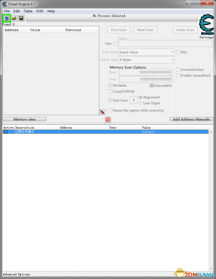The height and width of the screenshot is (279, 216).
Task: Select the <script> value cell
Action: point(148,132)
